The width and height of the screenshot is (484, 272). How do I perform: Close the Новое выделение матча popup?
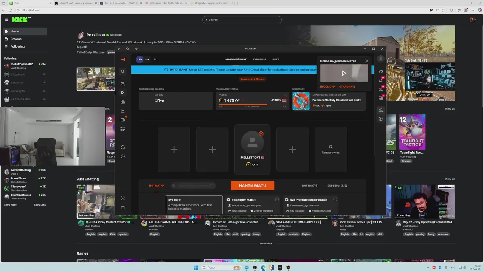point(366,61)
